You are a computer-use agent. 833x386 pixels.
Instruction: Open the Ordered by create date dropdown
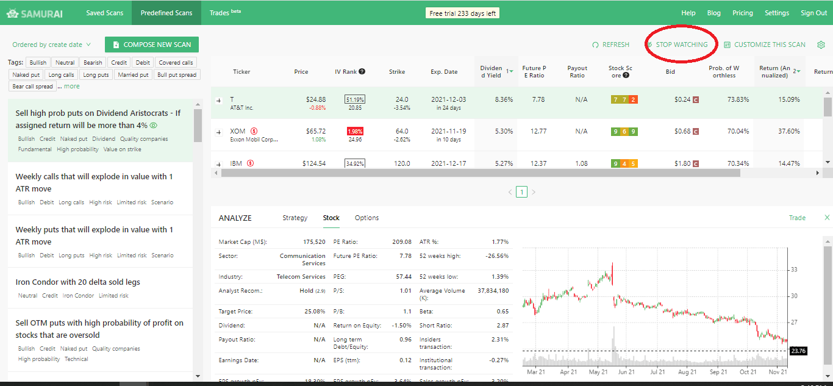52,45
